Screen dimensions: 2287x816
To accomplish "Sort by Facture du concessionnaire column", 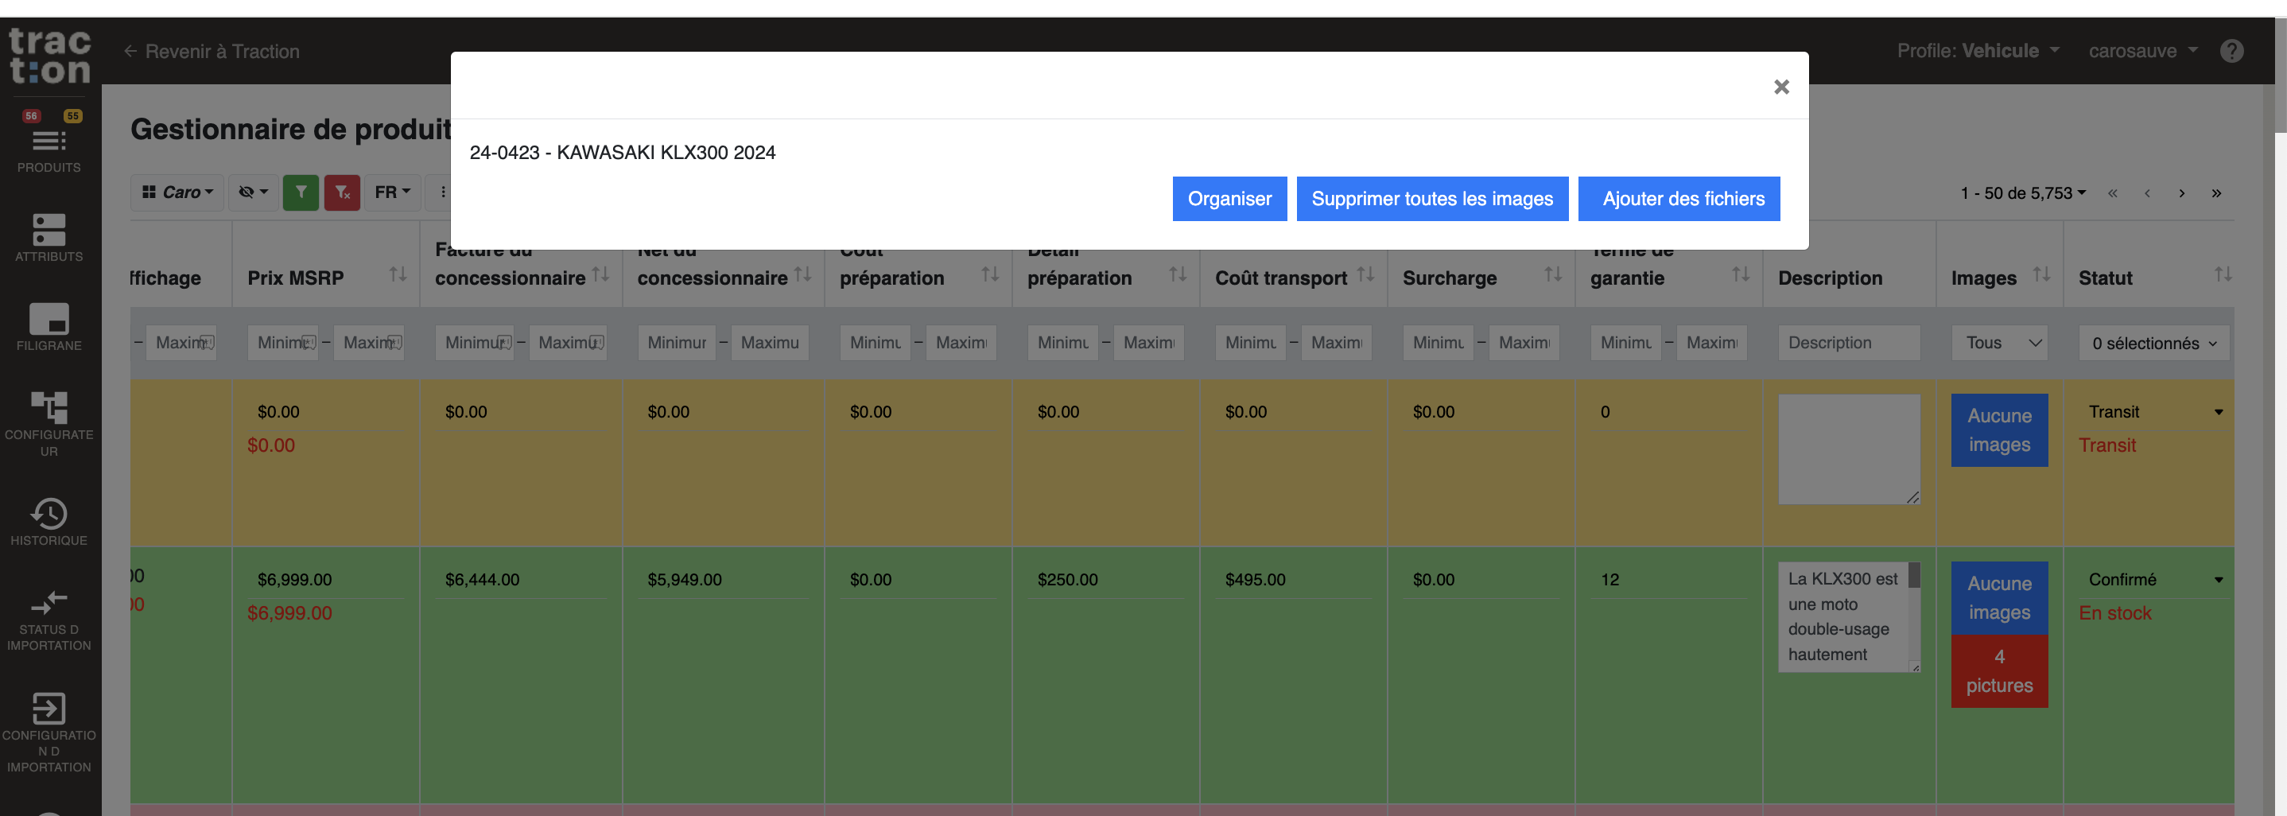I will (x=600, y=274).
